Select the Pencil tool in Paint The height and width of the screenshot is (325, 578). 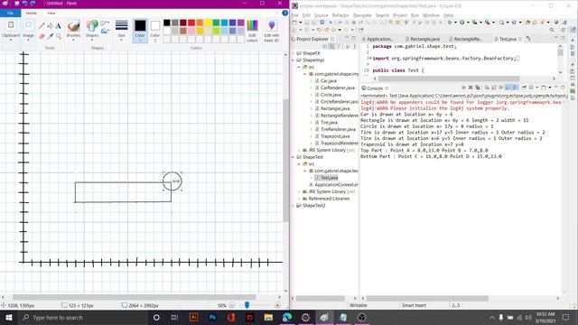click(x=42, y=26)
